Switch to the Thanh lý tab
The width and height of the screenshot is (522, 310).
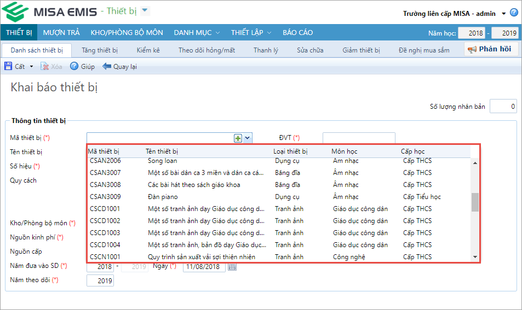266,50
